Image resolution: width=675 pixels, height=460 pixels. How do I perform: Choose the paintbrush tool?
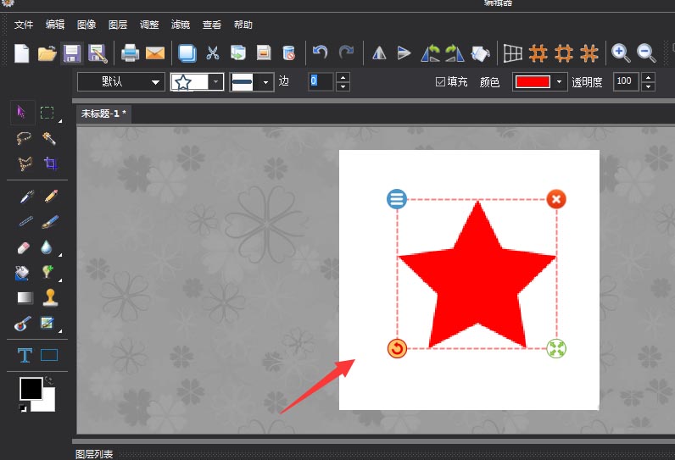tap(50, 222)
